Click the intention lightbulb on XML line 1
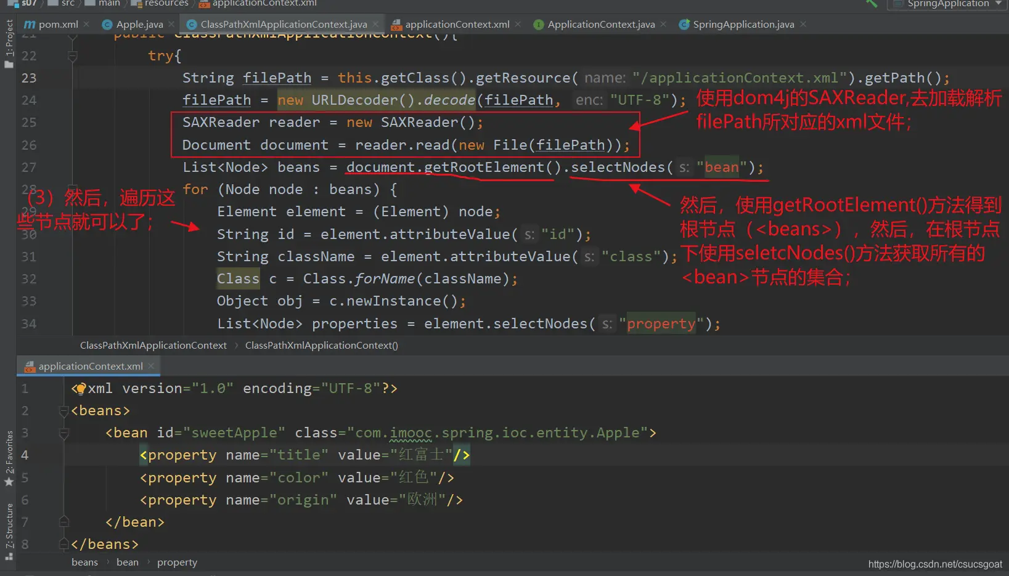Screen dimensions: 1009x576 (x=80, y=389)
